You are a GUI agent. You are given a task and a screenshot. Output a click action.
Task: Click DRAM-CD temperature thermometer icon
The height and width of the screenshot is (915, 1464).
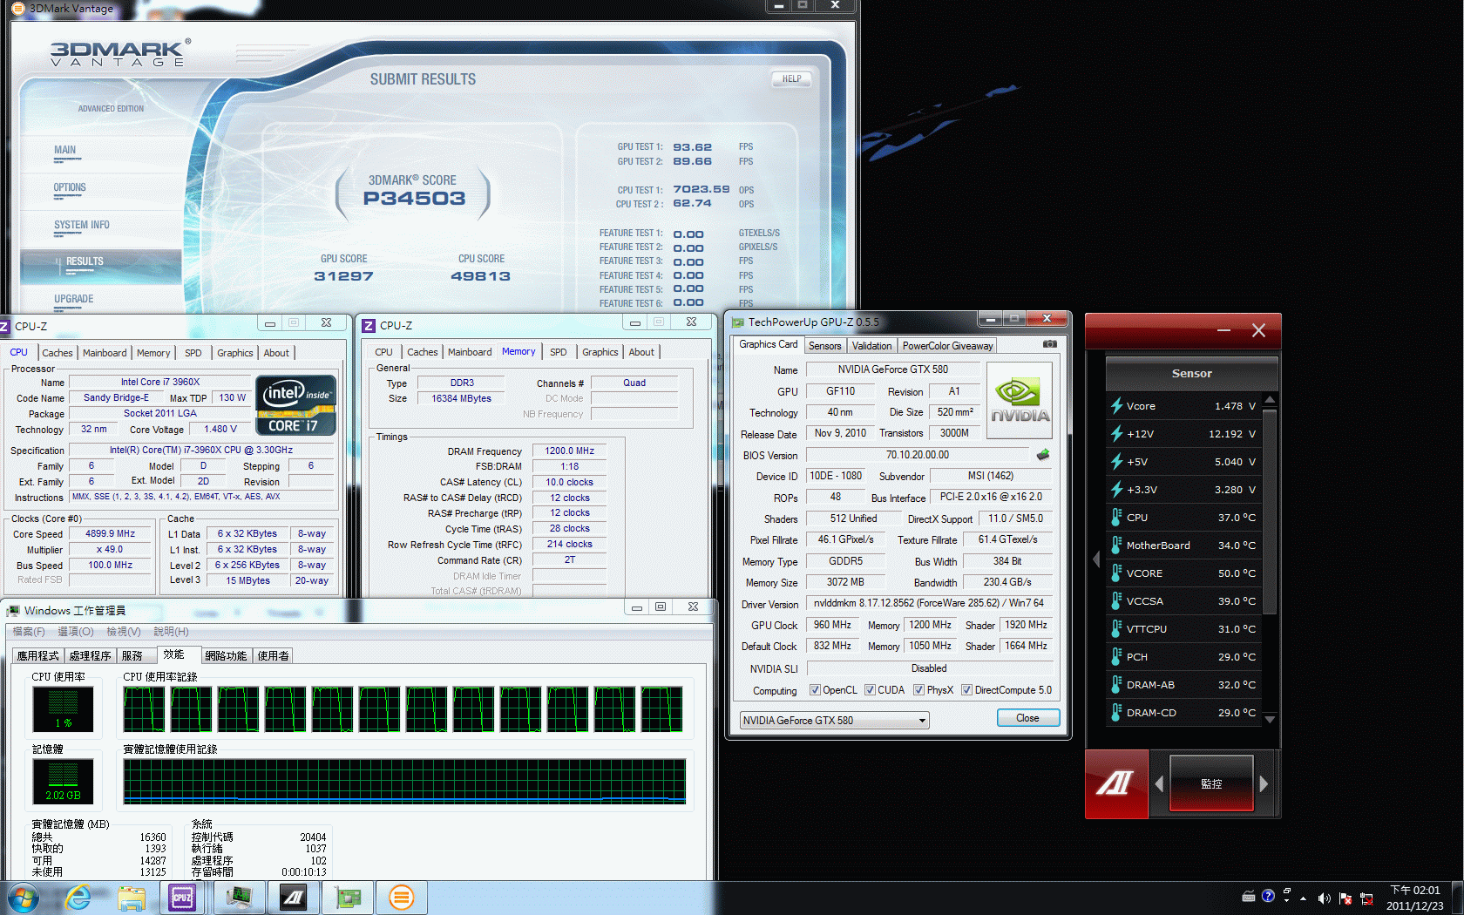point(1116,712)
